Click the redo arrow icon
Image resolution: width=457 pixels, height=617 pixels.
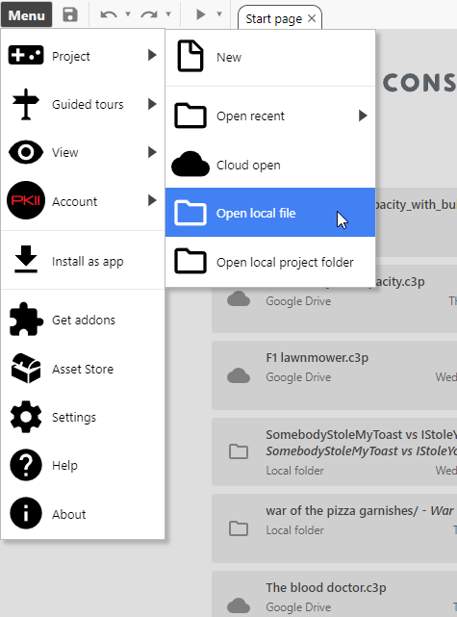(x=149, y=15)
